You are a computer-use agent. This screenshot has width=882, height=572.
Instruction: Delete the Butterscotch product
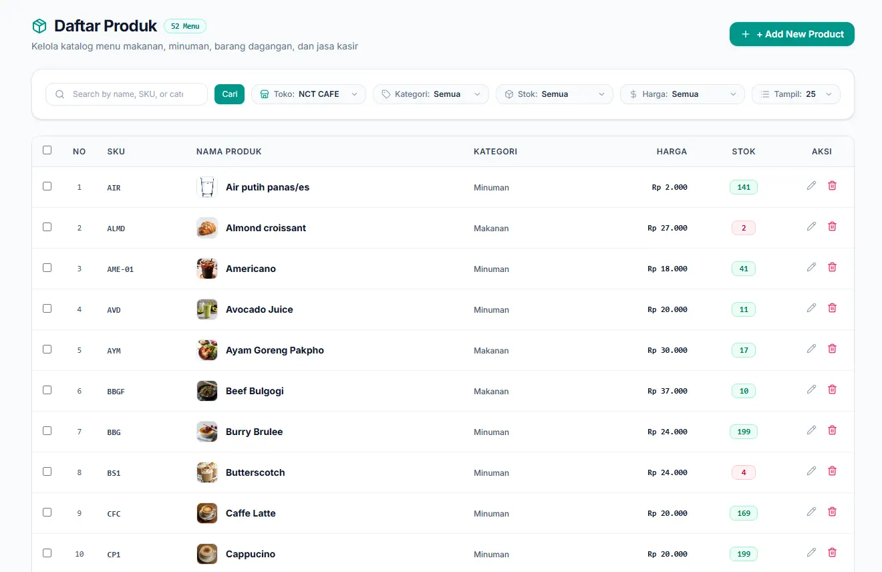coord(832,471)
